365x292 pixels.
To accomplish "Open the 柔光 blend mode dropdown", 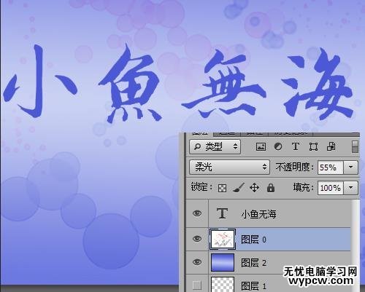I will pos(229,167).
